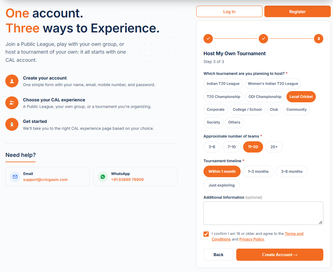This screenshot has width=333, height=272.
Task: Pick the College / School tournament chip
Action: tap(247, 109)
